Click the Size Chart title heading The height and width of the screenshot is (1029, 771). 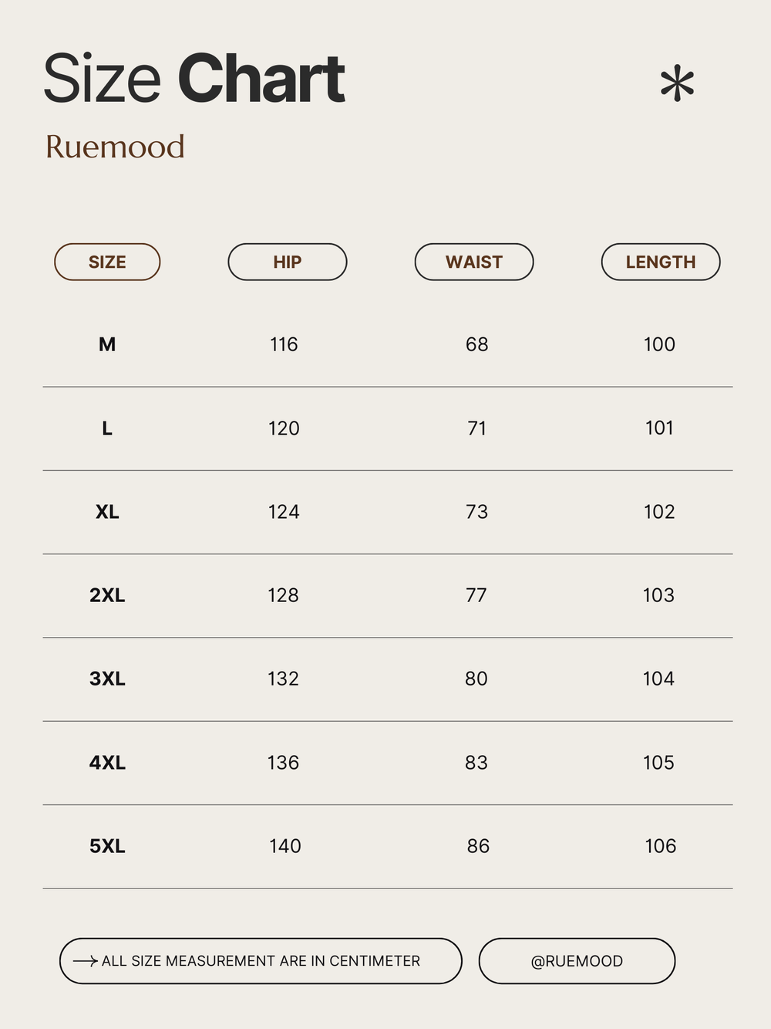click(194, 79)
